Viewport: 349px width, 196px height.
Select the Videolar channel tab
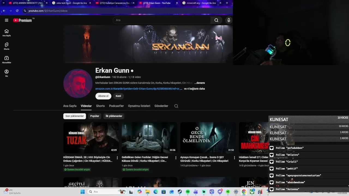click(86, 106)
